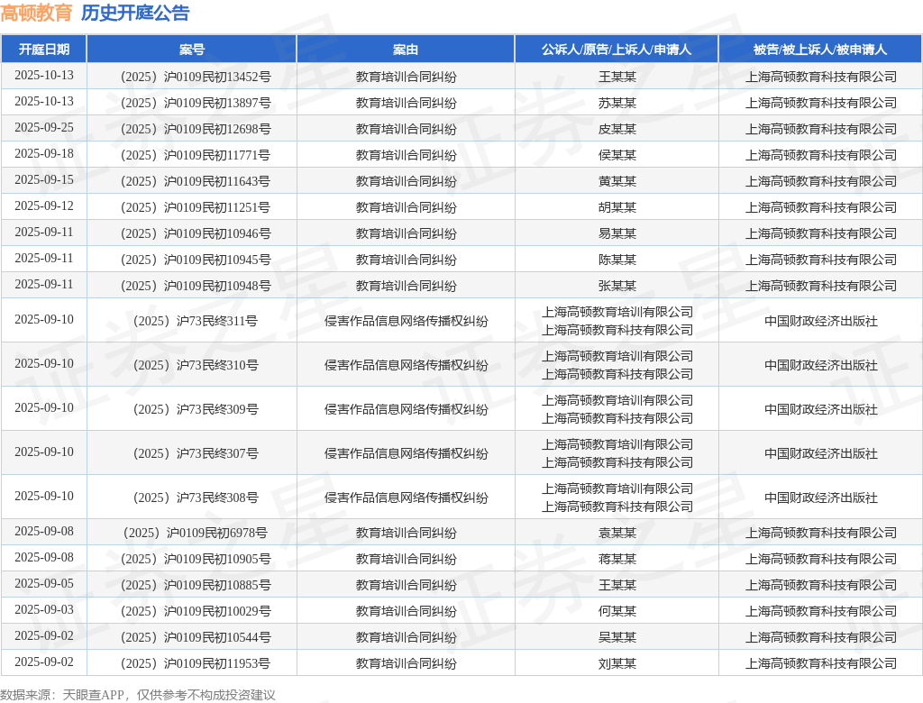
Task: Select case number (2025)沪0109民初10029号
Action: [x=196, y=611]
